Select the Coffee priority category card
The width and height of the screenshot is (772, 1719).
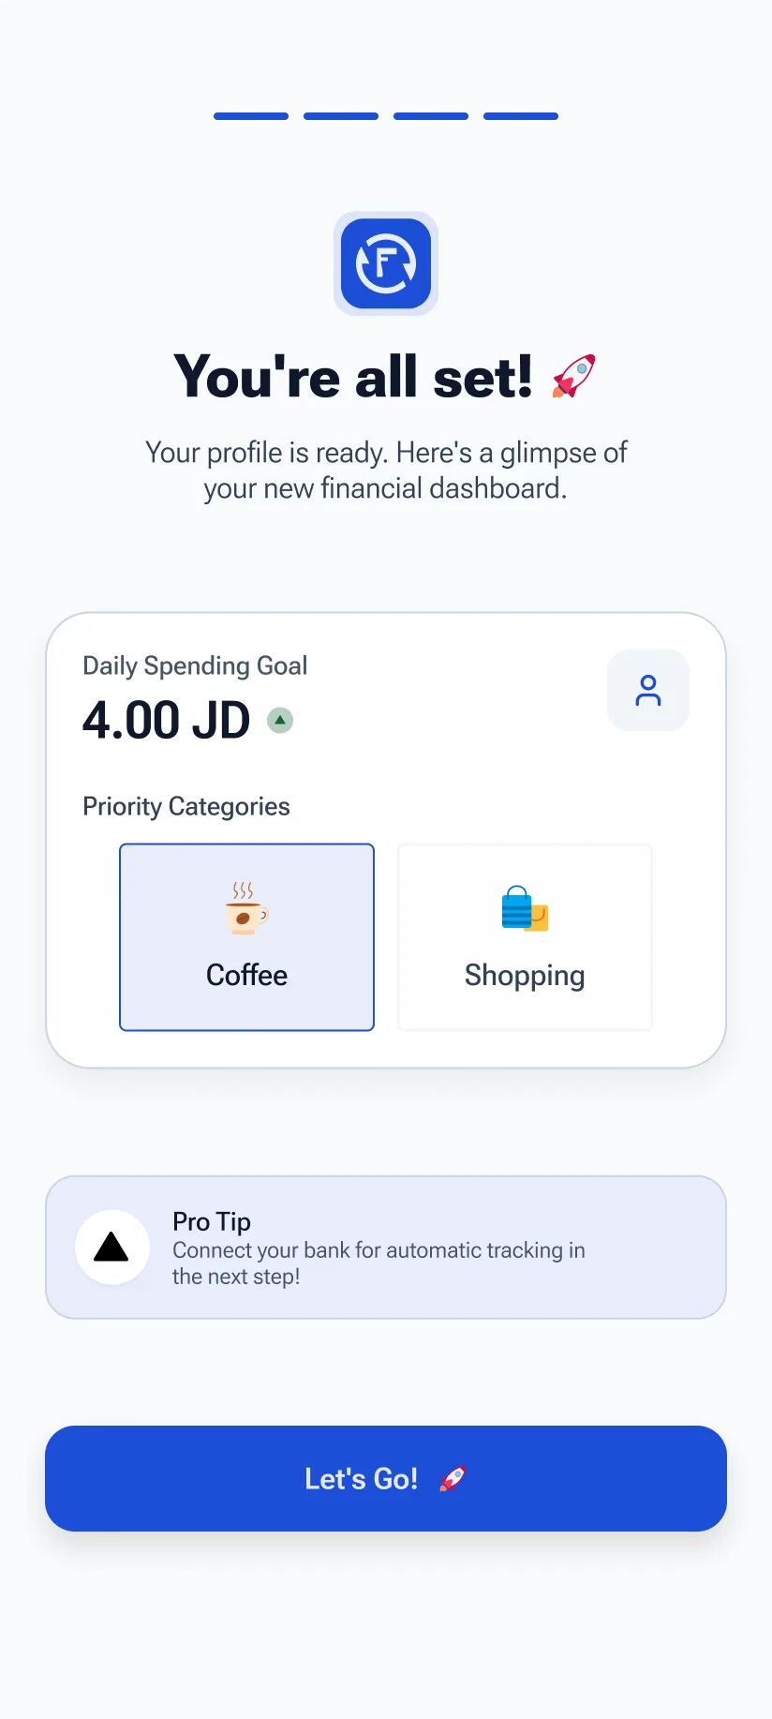[246, 937]
